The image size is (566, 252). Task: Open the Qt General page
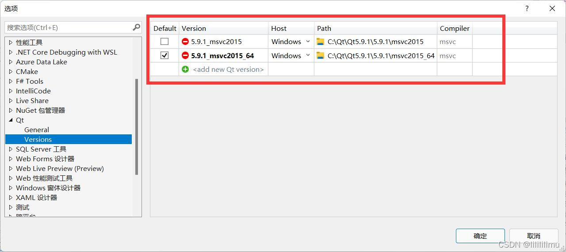tap(37, 130)
